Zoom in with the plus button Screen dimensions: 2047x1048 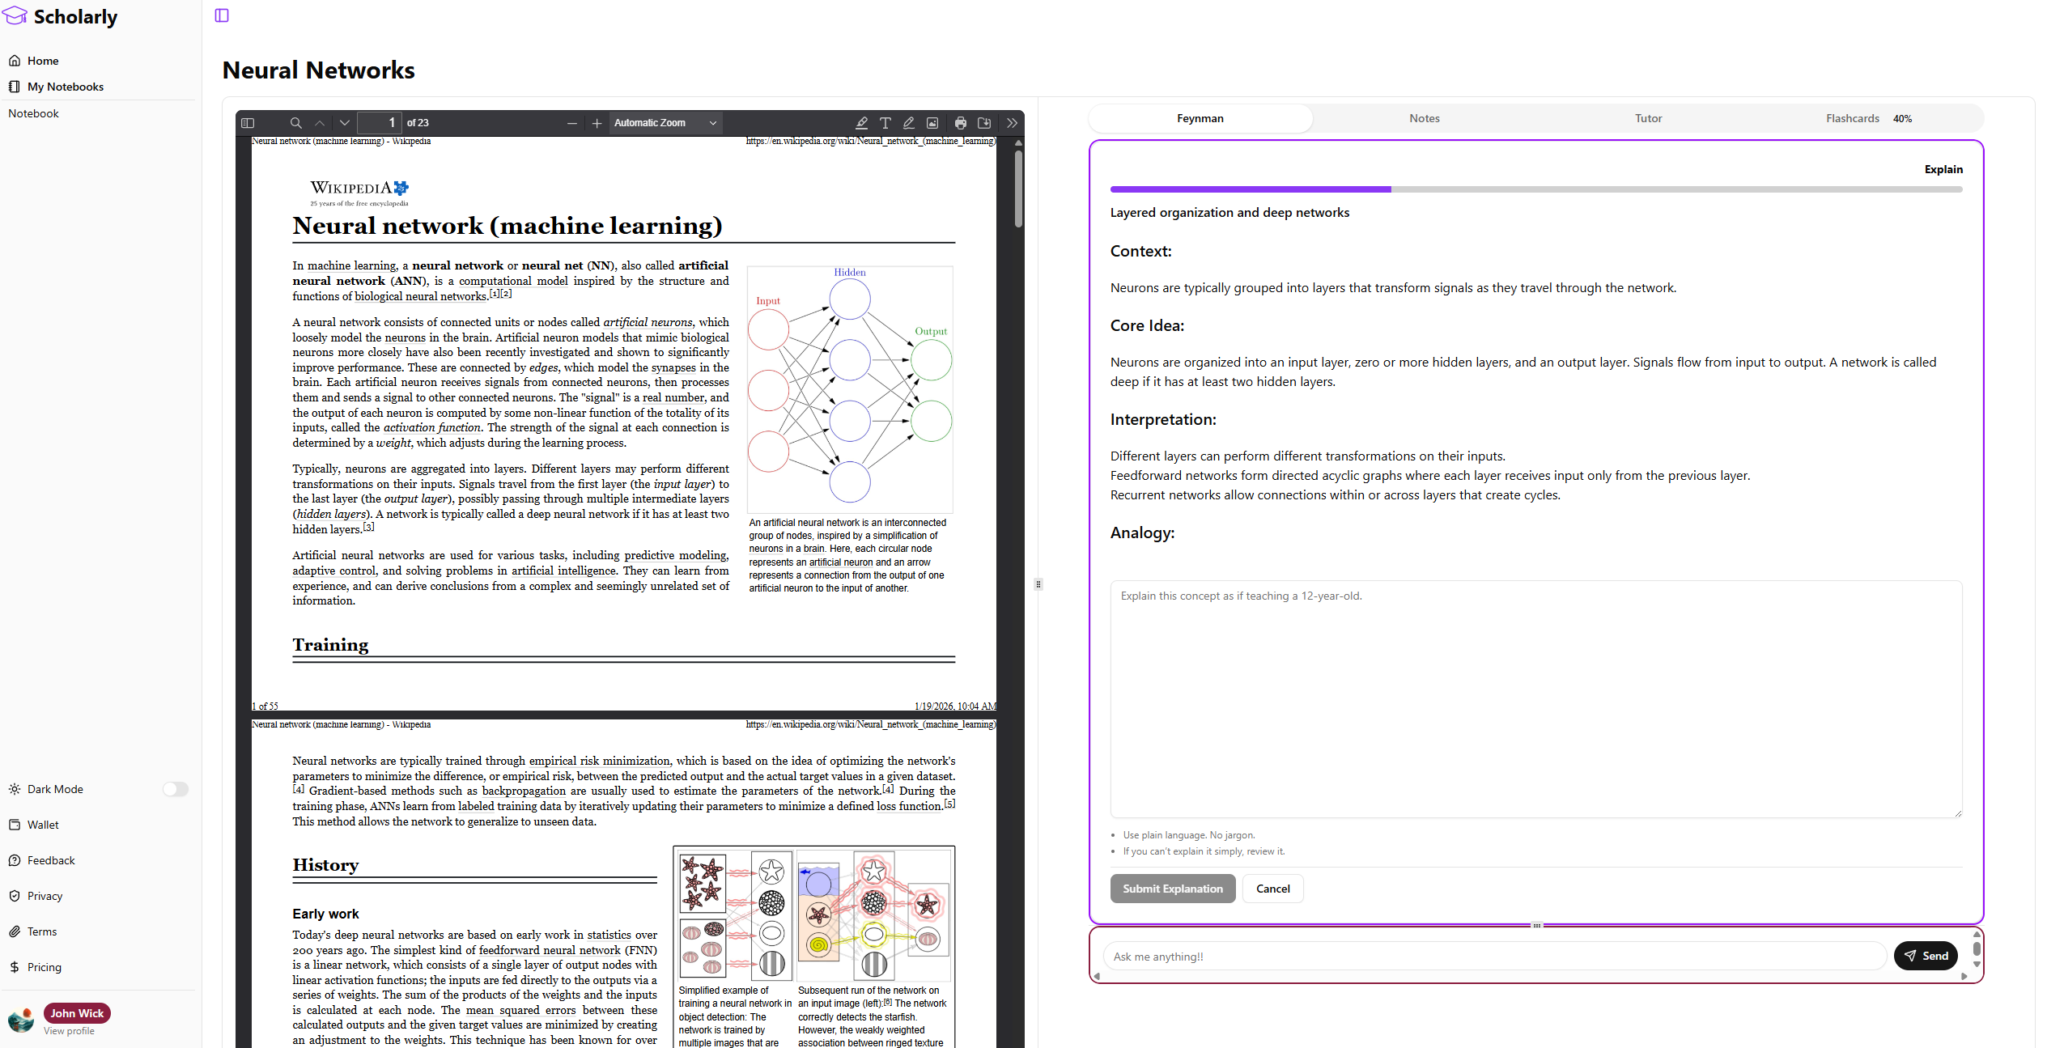click(597, 123)
